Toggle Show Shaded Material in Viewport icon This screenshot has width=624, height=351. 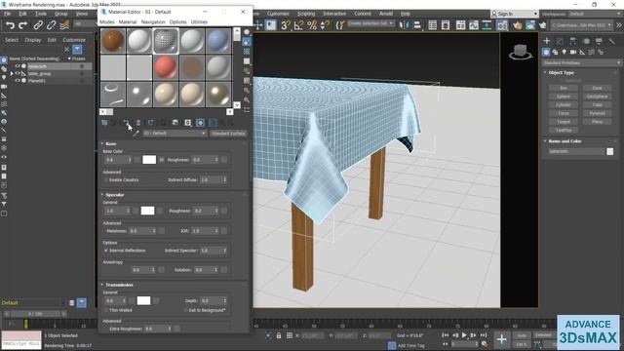pyautogui.click(x=200, y=123)
